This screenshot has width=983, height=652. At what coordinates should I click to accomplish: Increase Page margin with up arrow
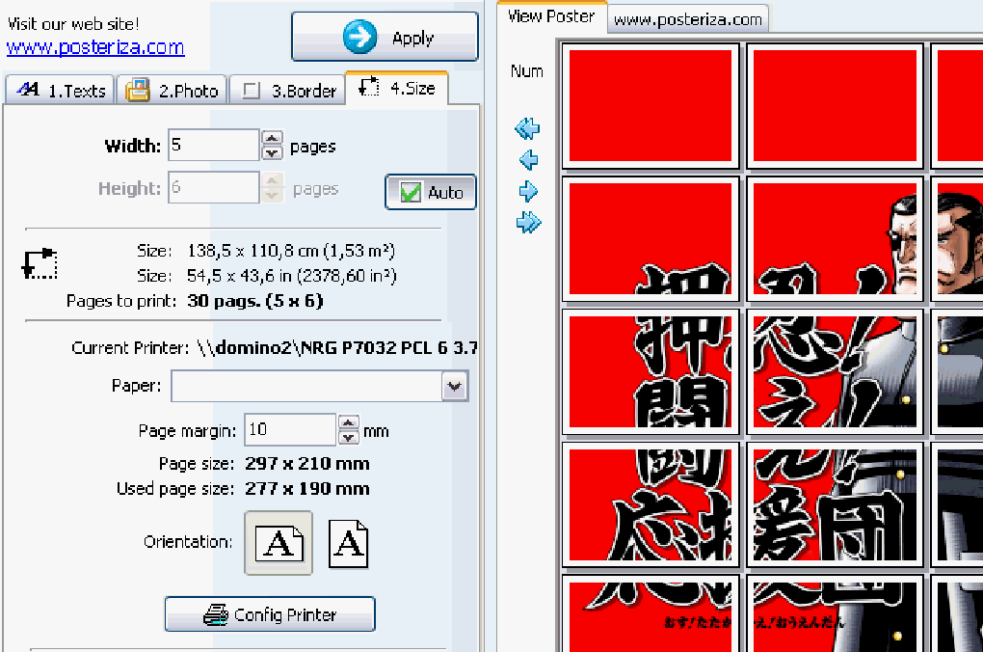[349, 422]
